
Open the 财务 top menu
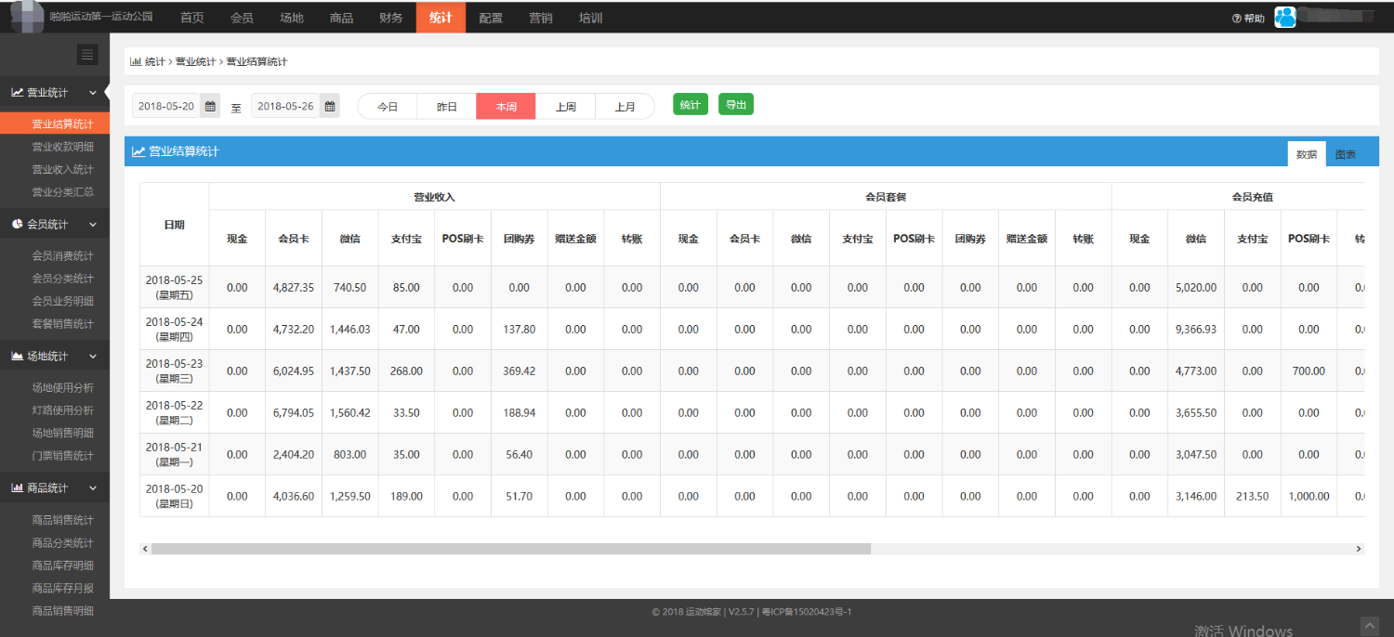[391, 18]
